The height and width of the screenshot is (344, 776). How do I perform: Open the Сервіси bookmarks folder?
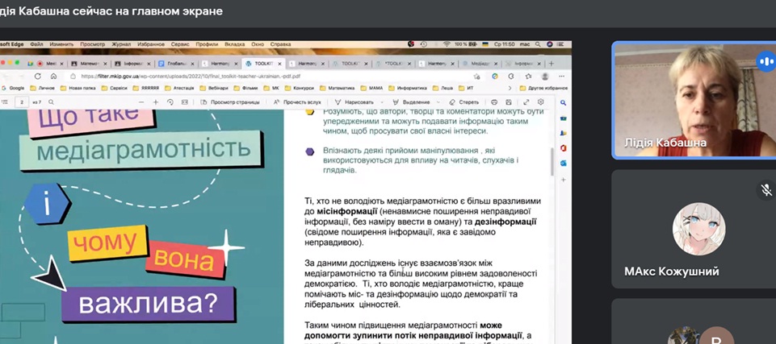tap(115, 88)
